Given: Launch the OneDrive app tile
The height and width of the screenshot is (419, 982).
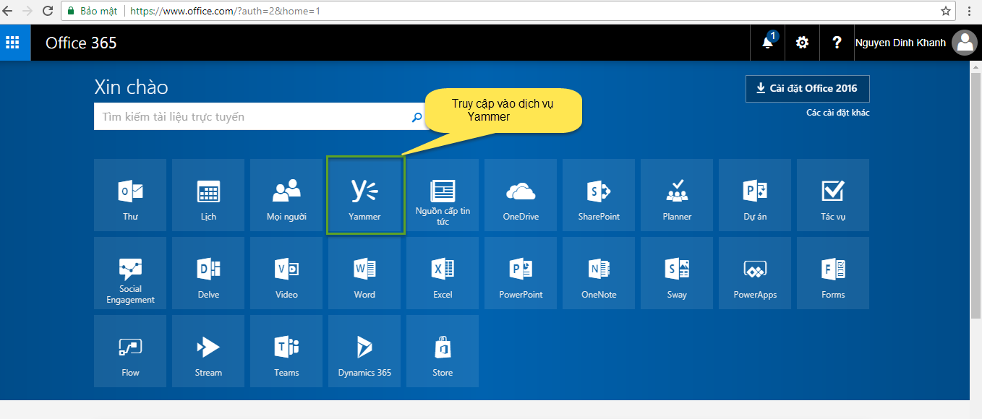Looking at the screenshot, I should pyautogui.click(x=521, y=195).
